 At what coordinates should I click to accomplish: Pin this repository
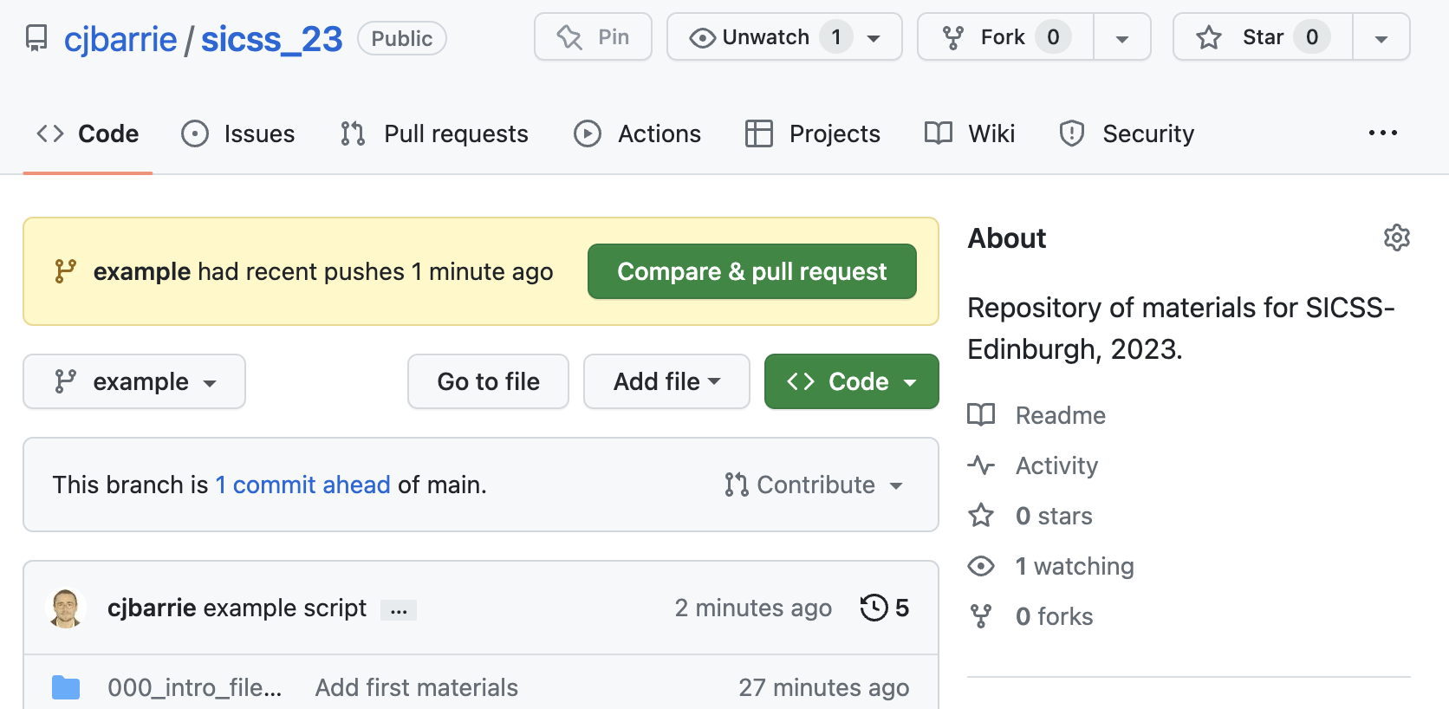pos(593,37)
